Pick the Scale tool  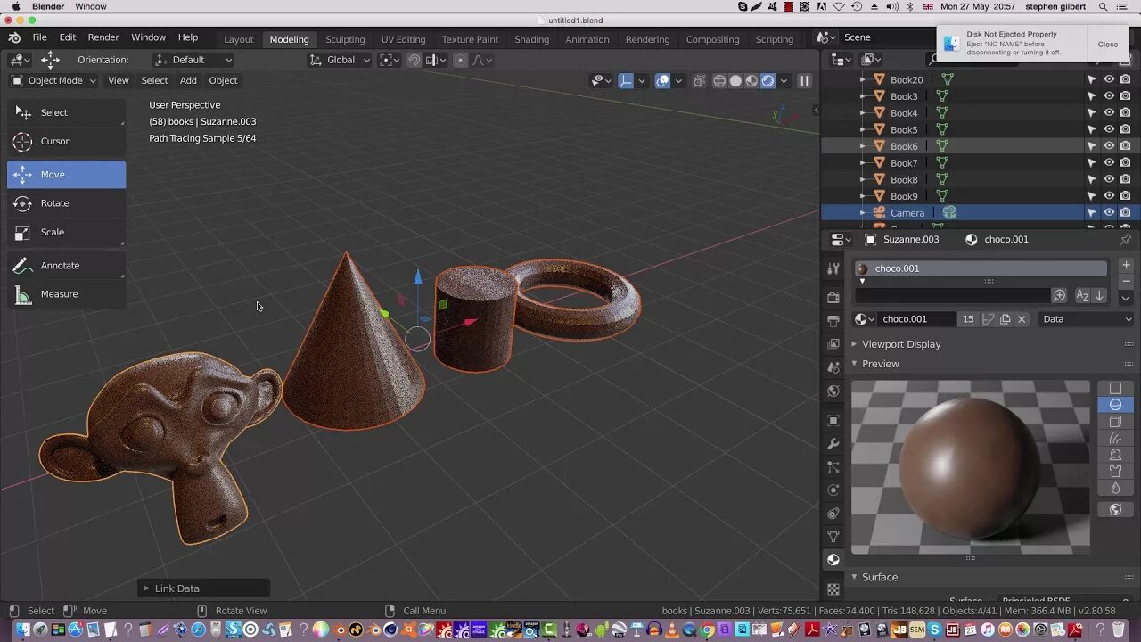tap(66, 232)
